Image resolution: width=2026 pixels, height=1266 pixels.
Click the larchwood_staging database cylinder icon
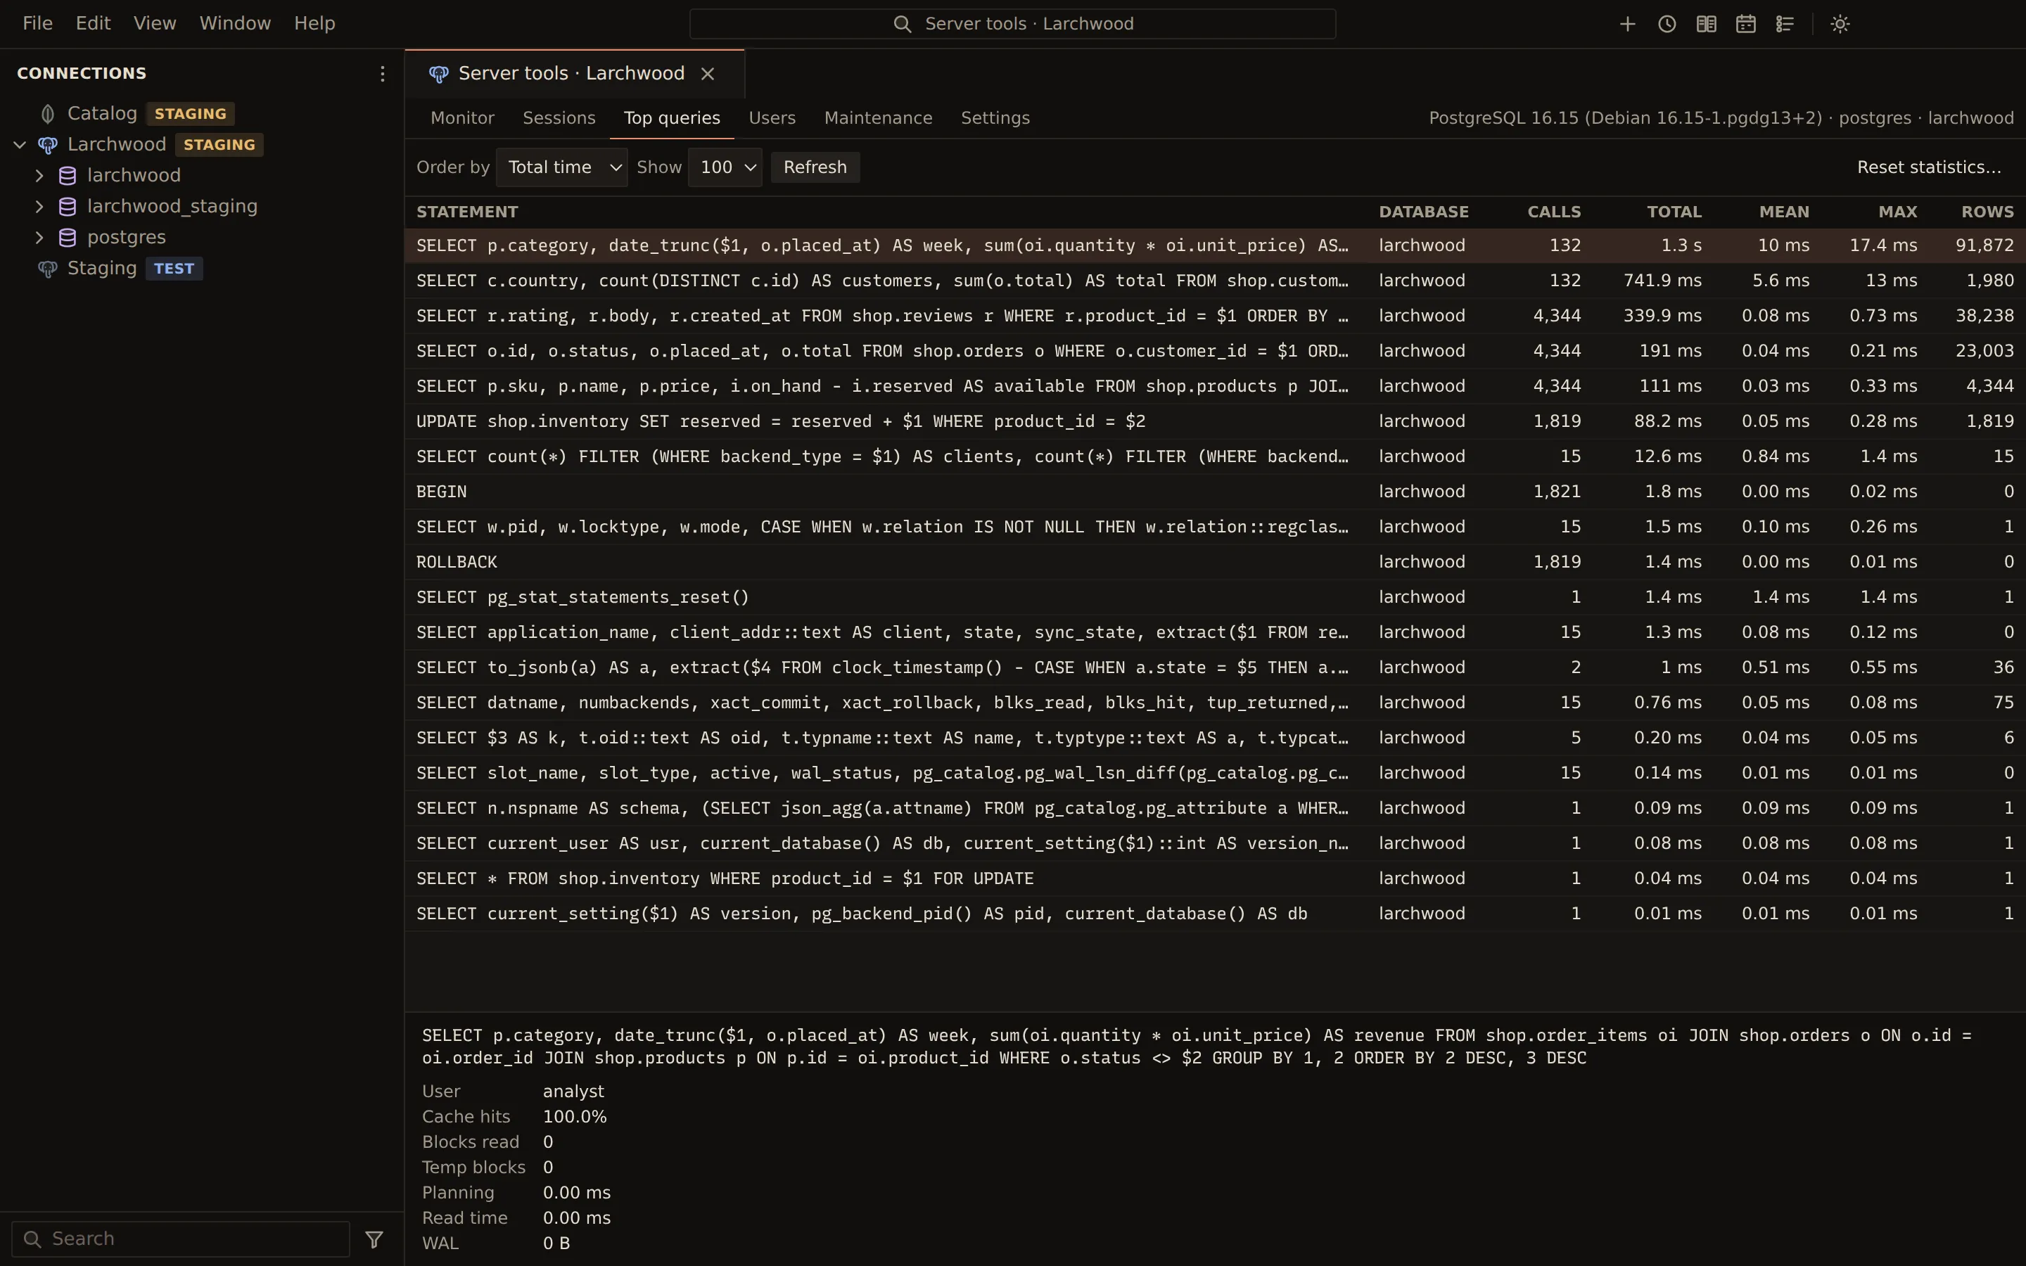tap(68, 206)
